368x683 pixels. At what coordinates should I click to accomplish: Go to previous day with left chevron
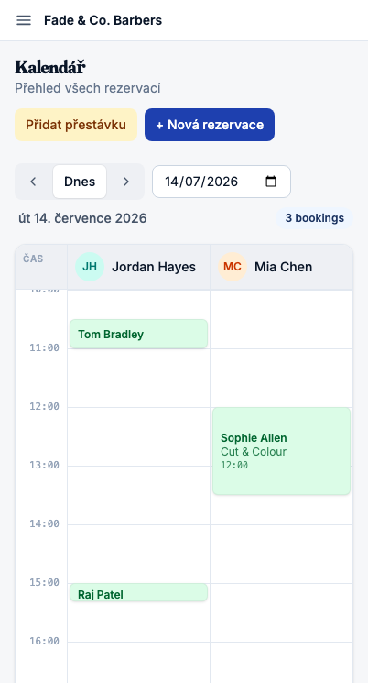pyautogui.click(x=34, y=182)
